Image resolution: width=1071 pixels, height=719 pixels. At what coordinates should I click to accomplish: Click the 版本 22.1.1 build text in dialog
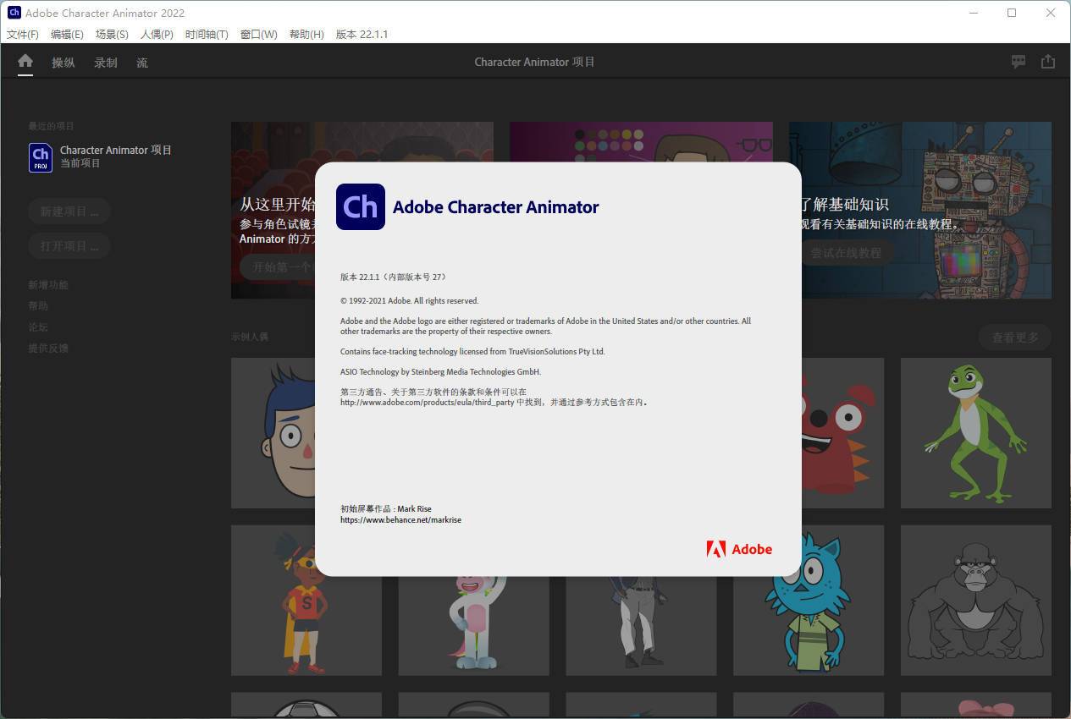[393, 277]
